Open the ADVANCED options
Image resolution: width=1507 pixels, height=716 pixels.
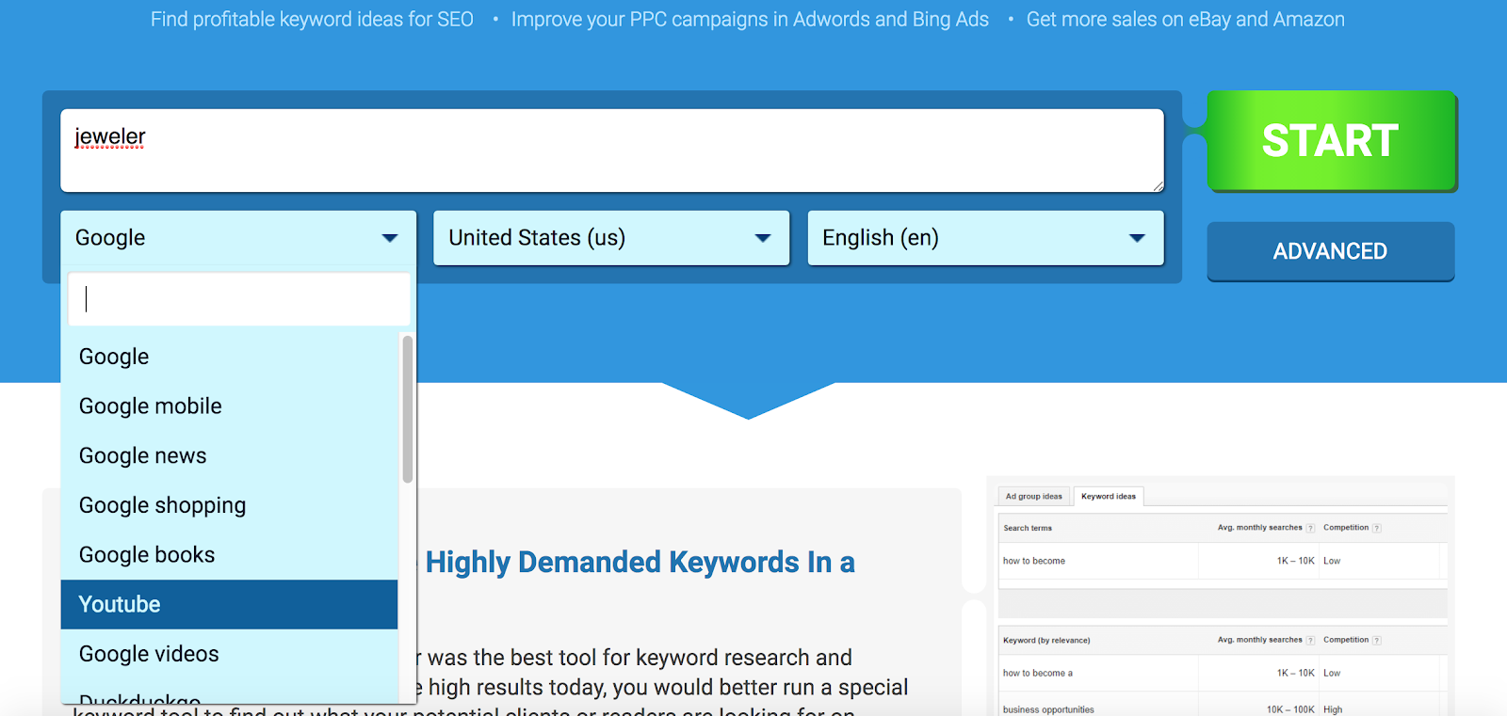coord(1330,251)
